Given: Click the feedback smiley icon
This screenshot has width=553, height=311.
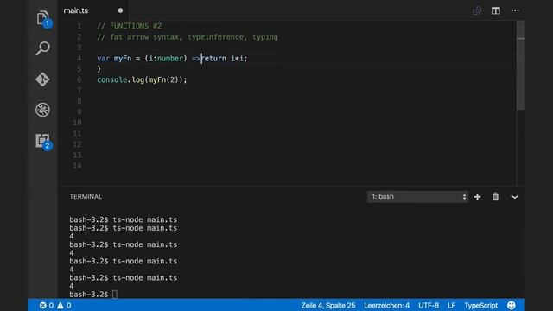Looking at the screenshot, I should coord(511,305).
